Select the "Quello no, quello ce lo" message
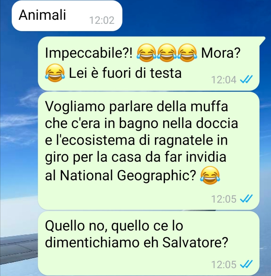 (149, 243)
